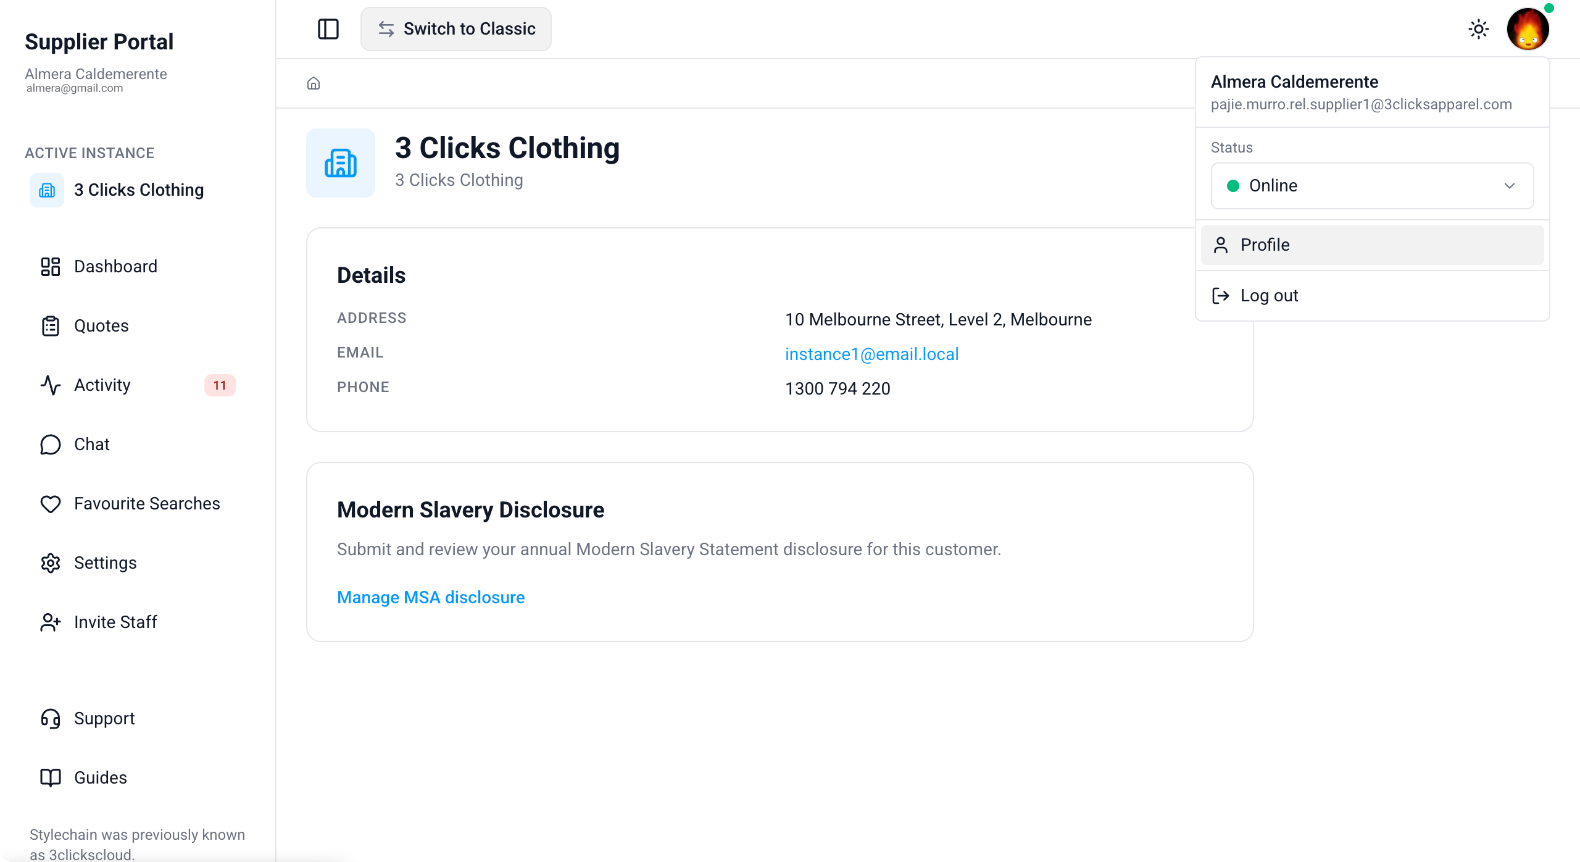
Task: Open the Online status dropdown
Action: coord(1372,186)
